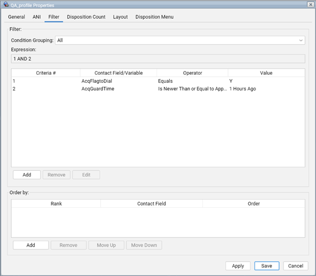The image size is (316, 276).
Task: Click the 'Is Newer Than or Equal to App...' cell
Action: (x=193, y=89)
